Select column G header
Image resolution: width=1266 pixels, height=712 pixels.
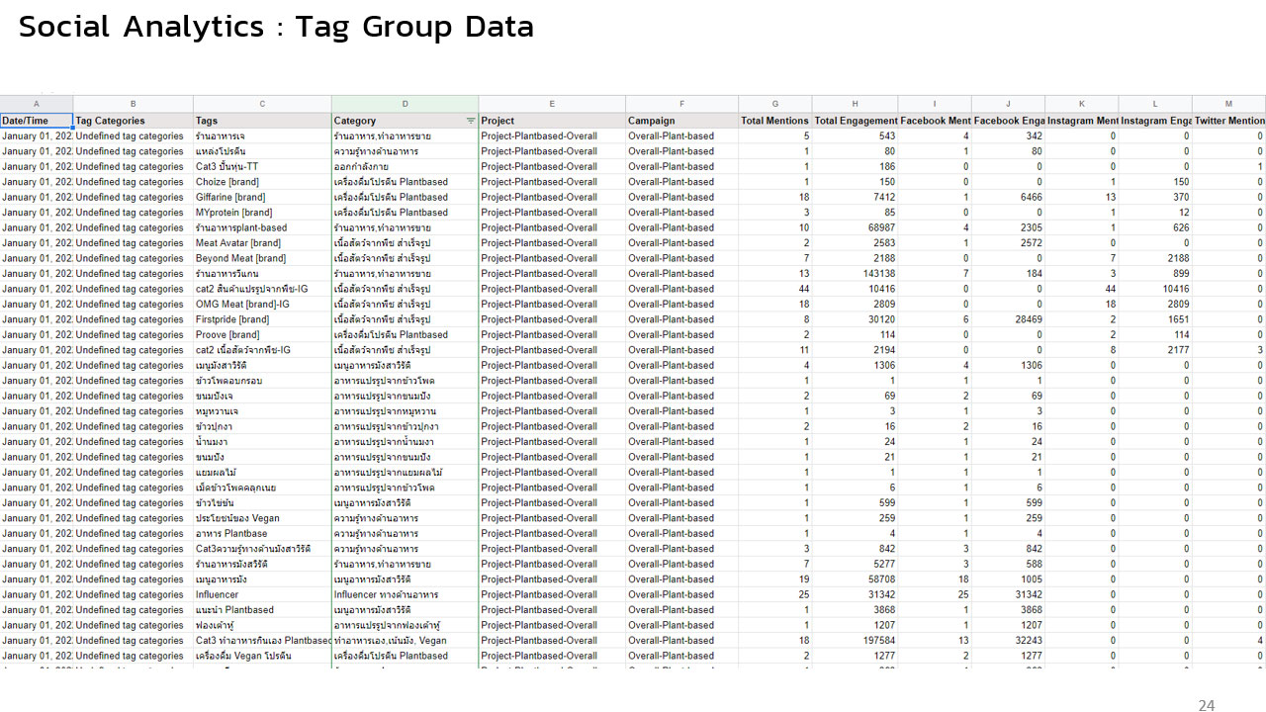775,104
